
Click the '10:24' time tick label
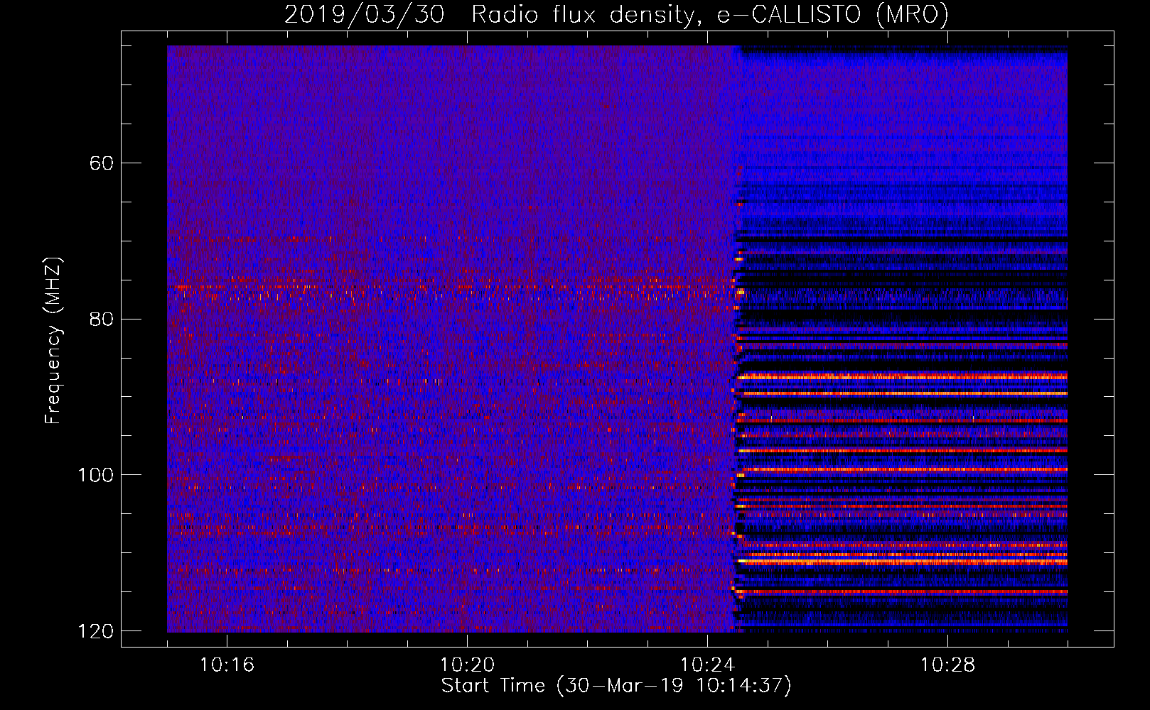tap(707, 665)
